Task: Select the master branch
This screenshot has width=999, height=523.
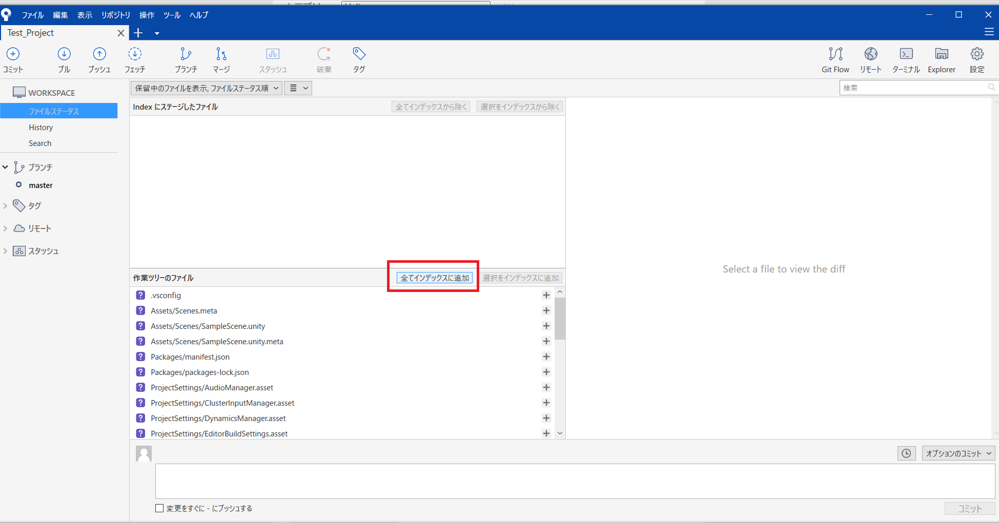Action: (x=41, y=185)
